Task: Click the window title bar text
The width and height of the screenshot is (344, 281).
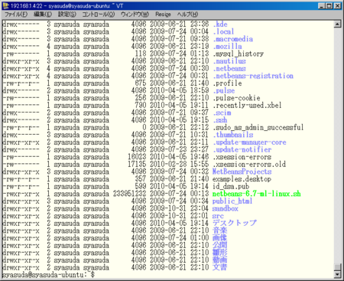Action: pos(67,5)
